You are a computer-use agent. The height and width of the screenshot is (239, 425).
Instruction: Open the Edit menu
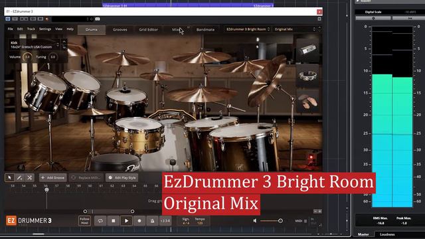click(20, 29)
